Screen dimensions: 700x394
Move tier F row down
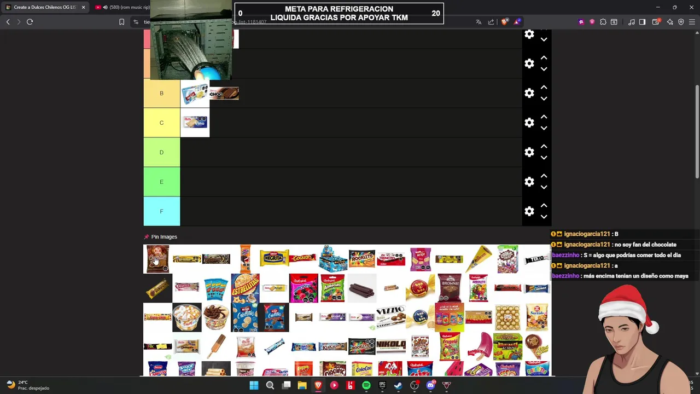coord(544,217)
